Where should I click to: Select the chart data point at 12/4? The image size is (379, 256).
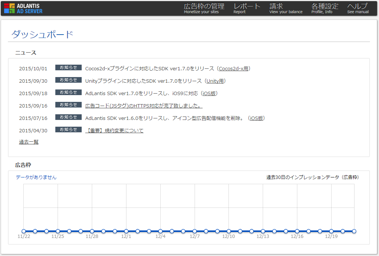pos(160,231)
